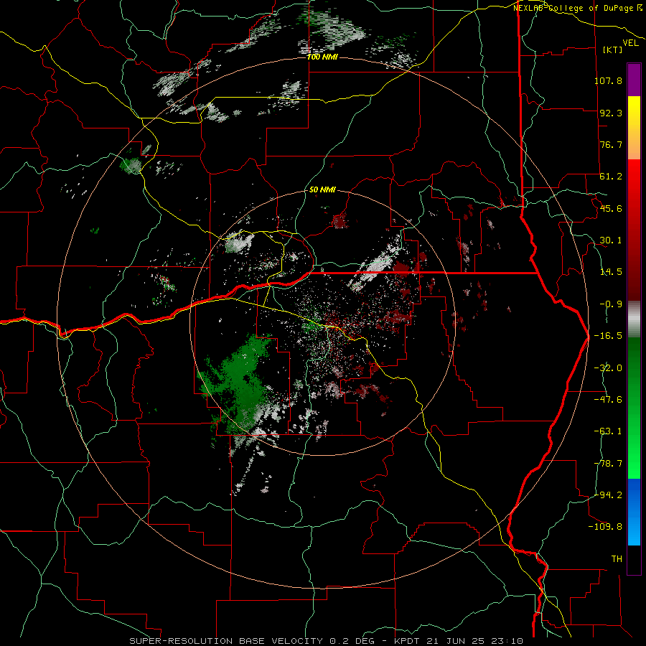The width and height of the screenshot is (646, 646).
Task: Click the -94.2 value on velocity scale
Action: click(x=608, y=495)
